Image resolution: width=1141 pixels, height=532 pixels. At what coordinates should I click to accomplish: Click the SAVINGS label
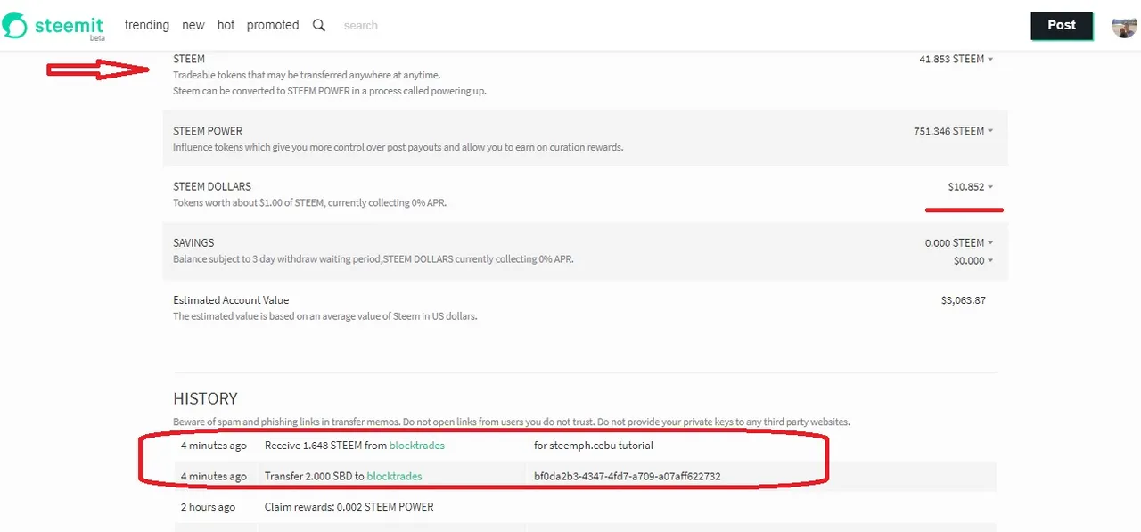[x=193, y=242]
